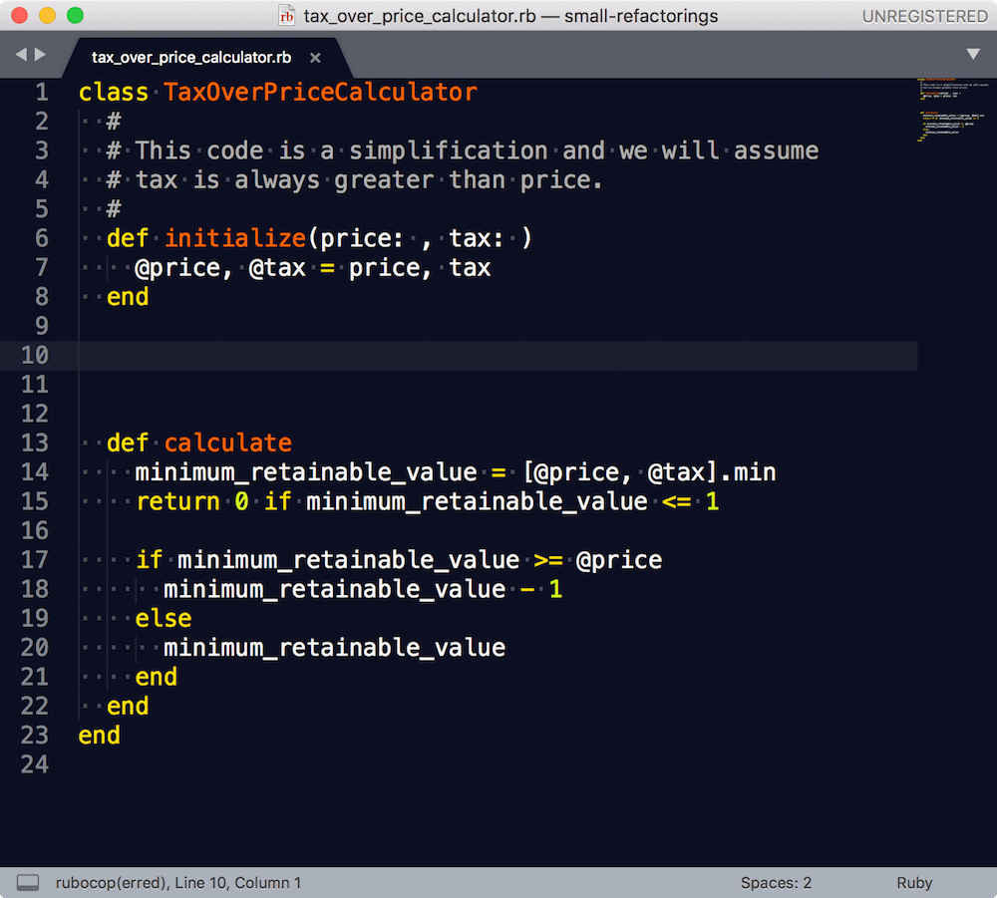Select the tax_over_price_calculator.rb tab
997x898 pixels.
pyautogui.click(x=189, y=57)
